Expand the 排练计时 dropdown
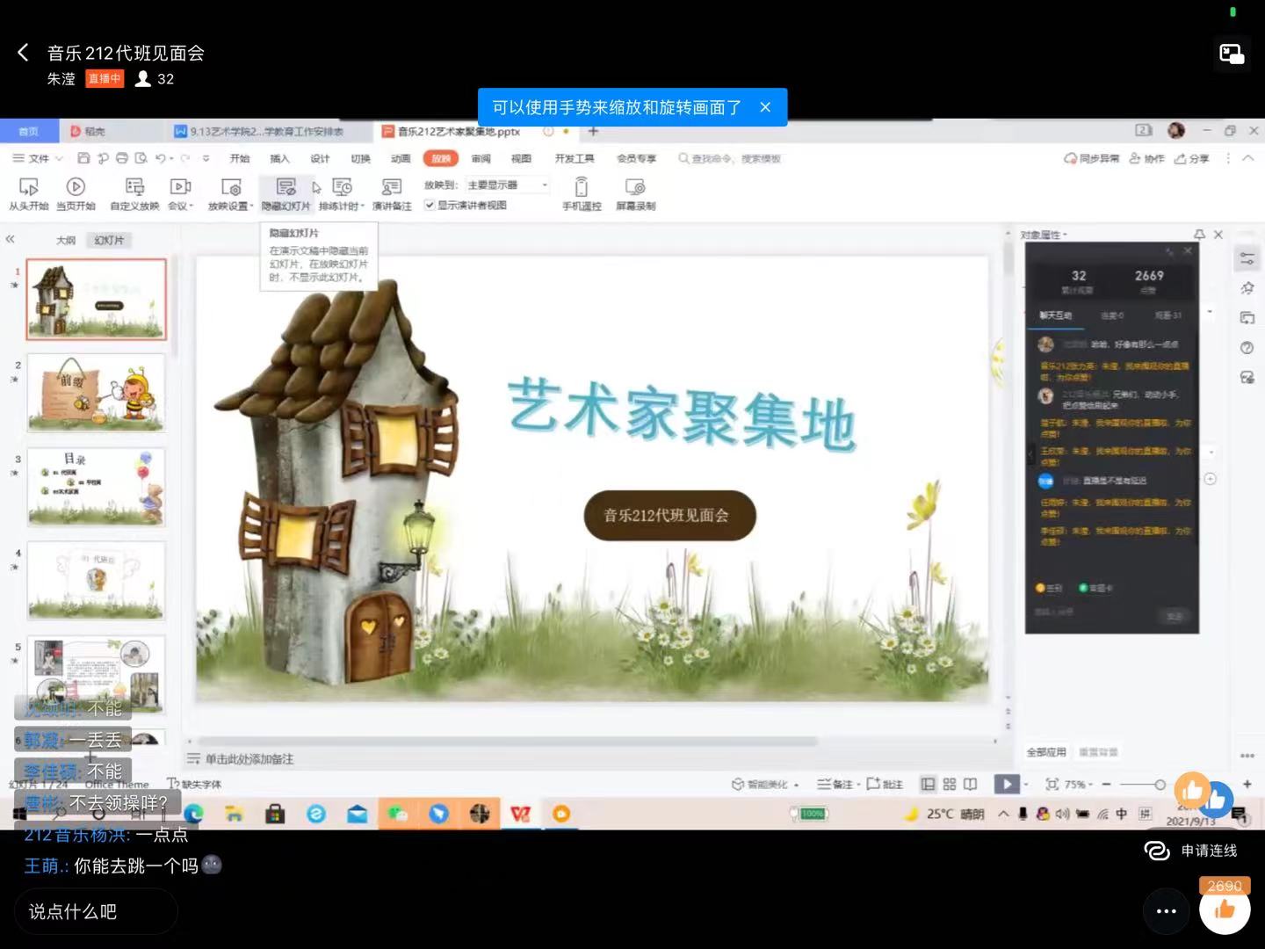 click(x=363, y=206)
